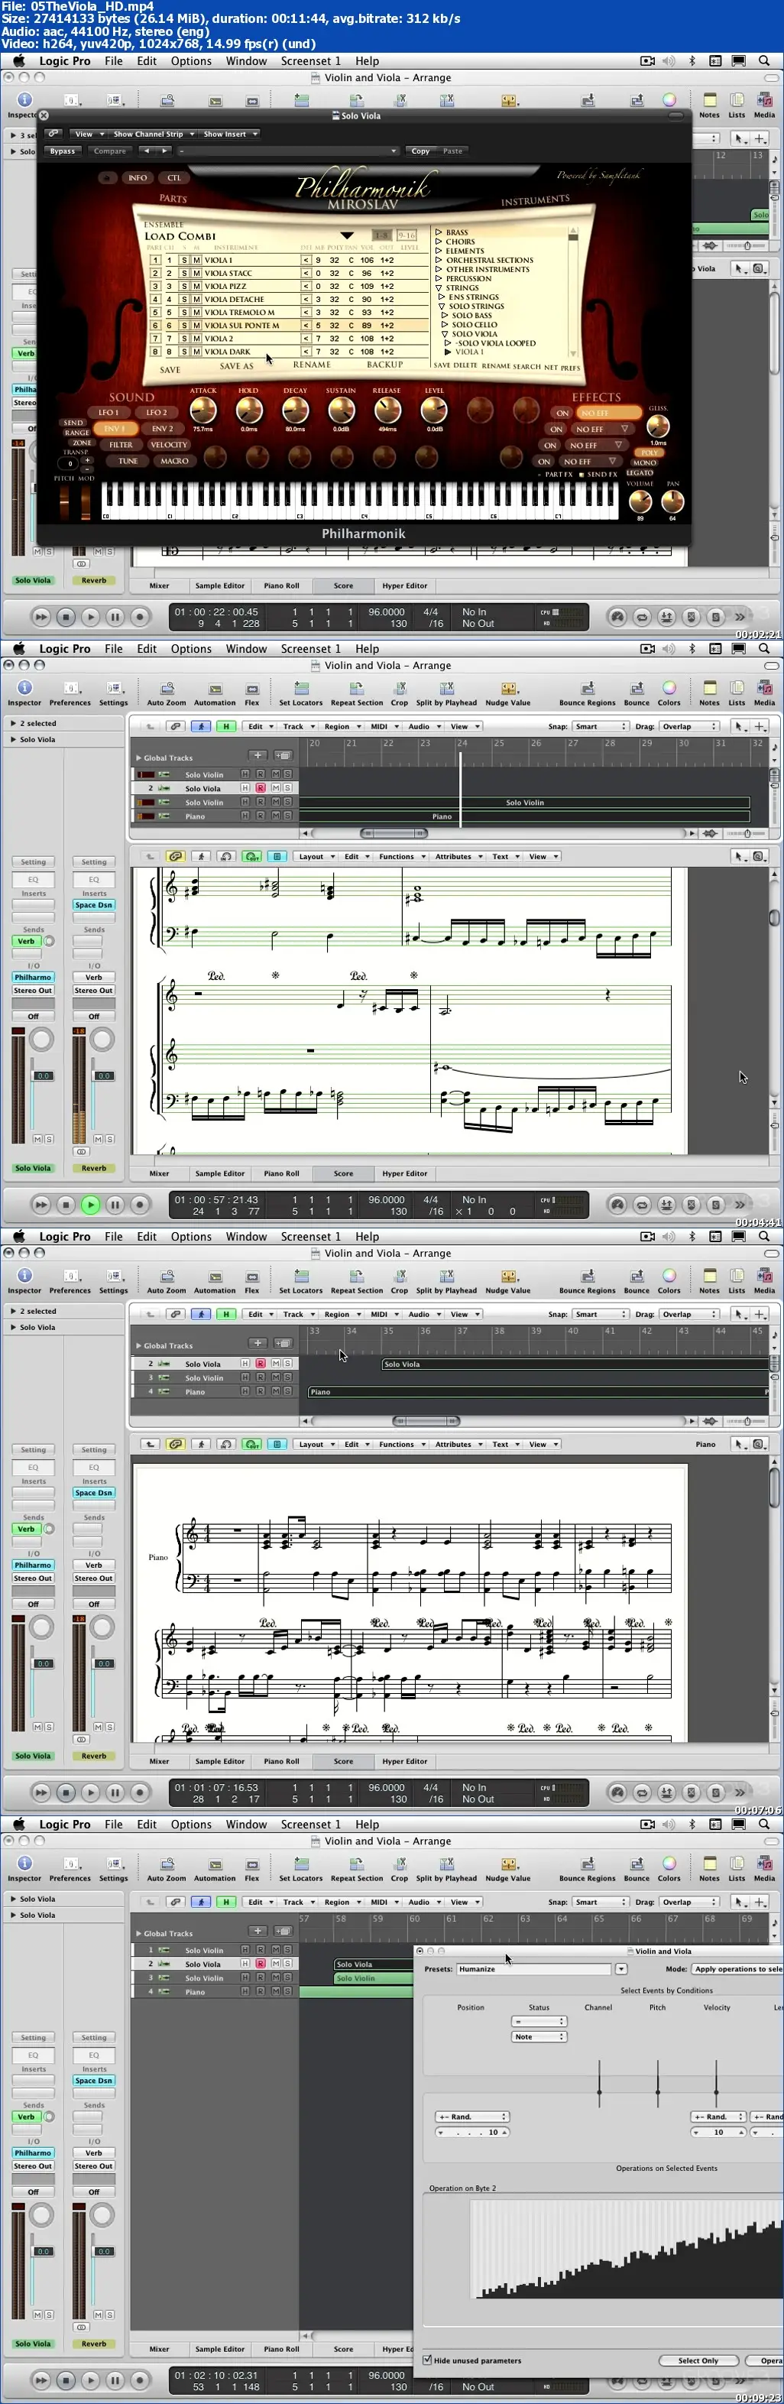Image resolution: width=784 pixels, height=2404 pixels.
Task: Open the first NO EFF effect dropdown
Action: click(608, 413)
